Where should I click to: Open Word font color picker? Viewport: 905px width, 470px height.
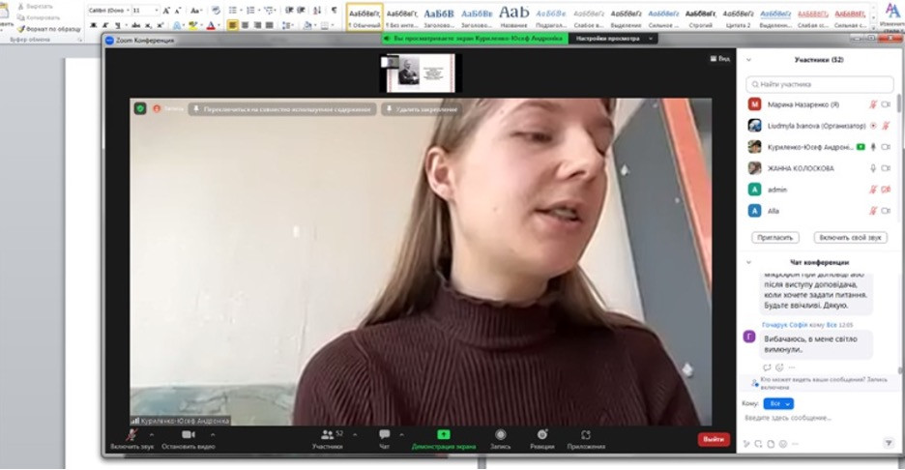click(x=211, y=25)
